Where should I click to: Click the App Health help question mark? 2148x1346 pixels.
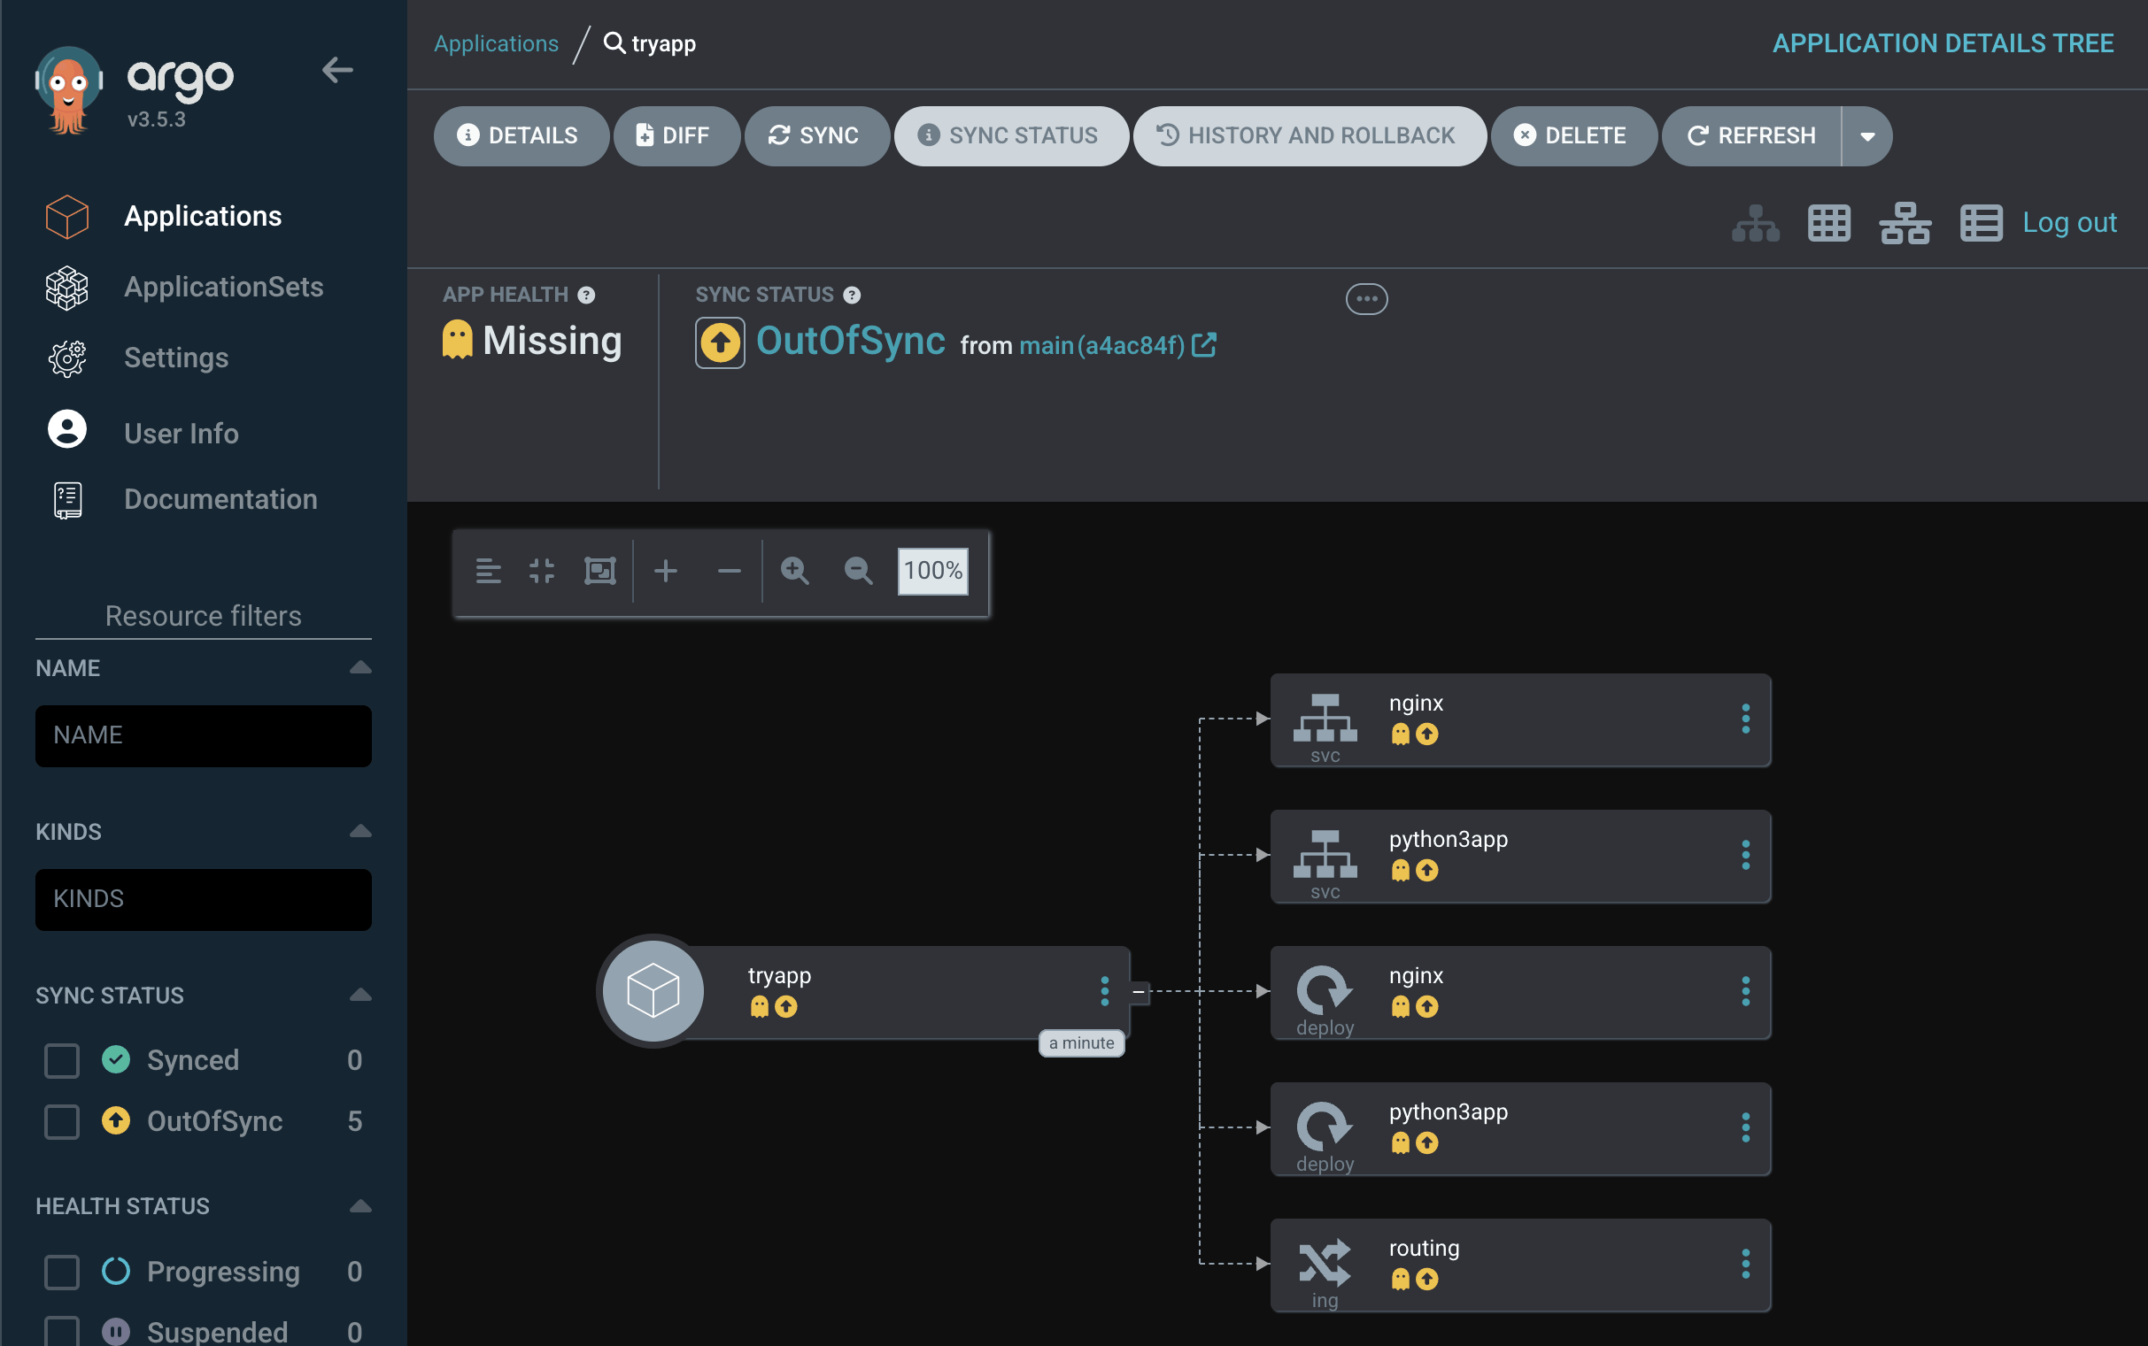point(586,296)
